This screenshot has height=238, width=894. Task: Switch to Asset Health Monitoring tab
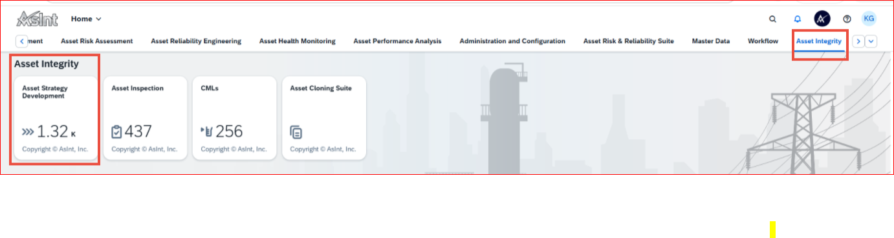tap(298, 41)
